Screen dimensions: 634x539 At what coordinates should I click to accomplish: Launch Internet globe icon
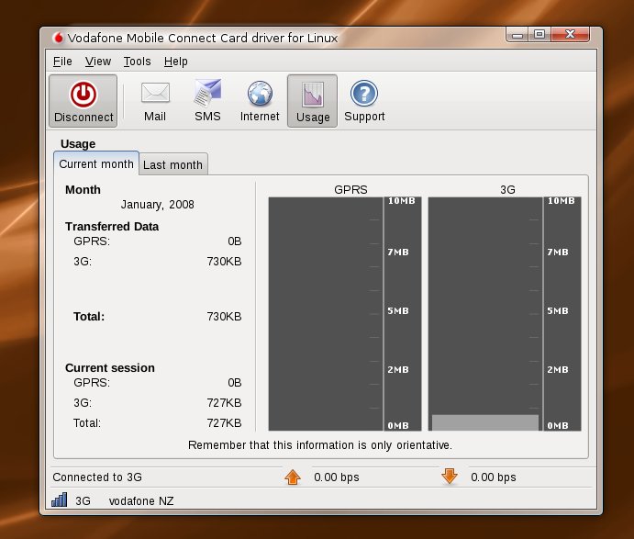(260, 94)
